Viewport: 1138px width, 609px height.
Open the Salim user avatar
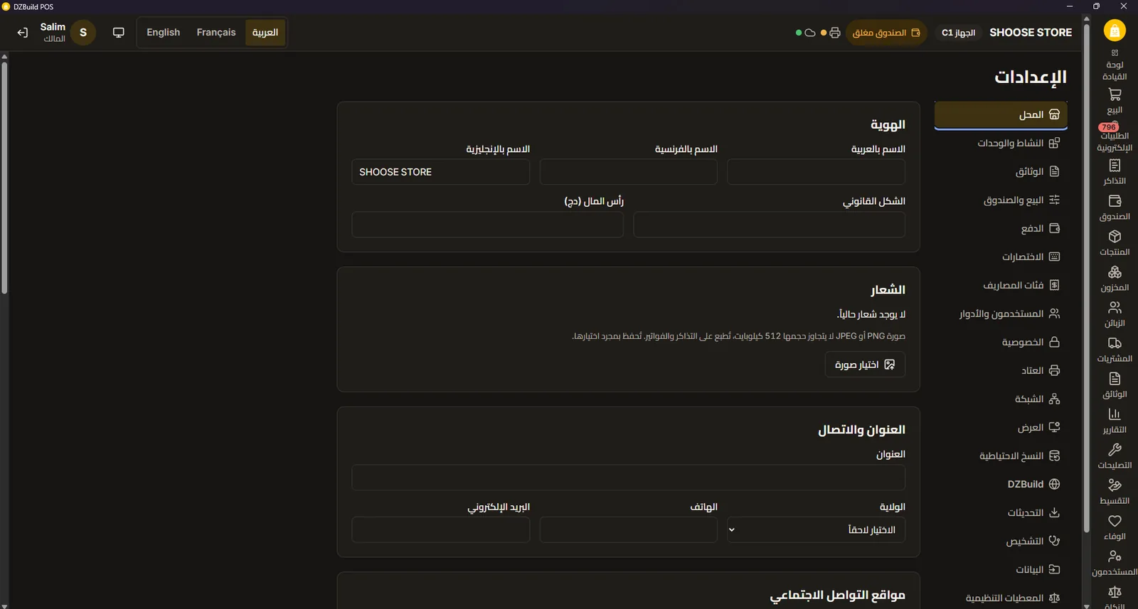pos(83,33)
